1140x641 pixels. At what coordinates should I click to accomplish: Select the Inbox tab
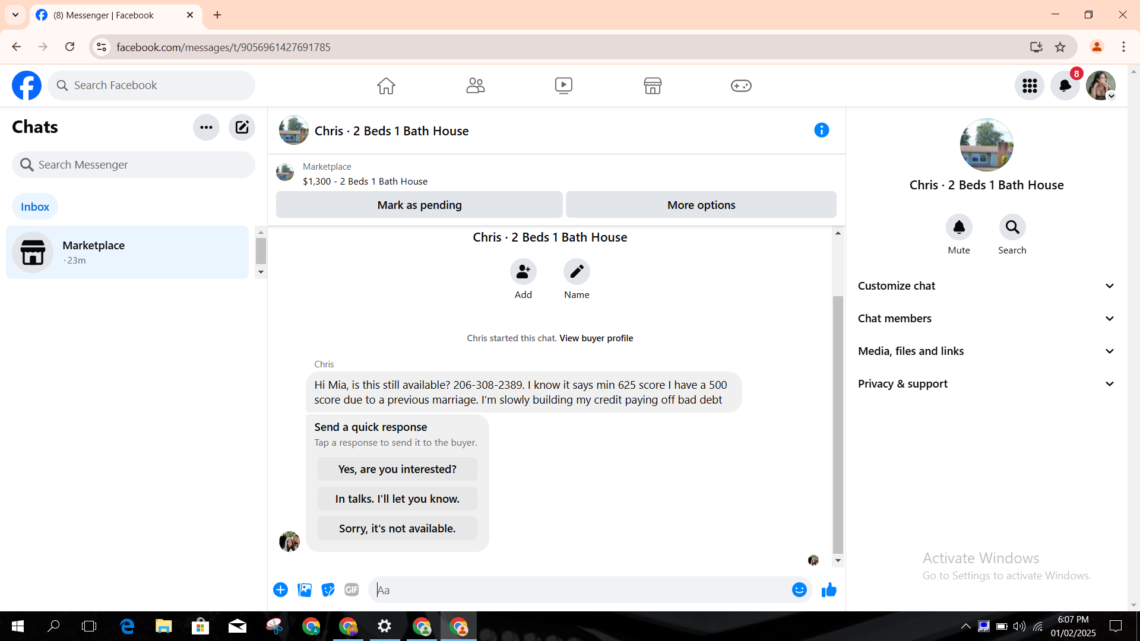[x=35, y=207]
